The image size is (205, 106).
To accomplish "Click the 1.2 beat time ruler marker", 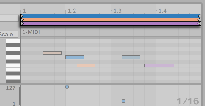I will pos(72,11).
